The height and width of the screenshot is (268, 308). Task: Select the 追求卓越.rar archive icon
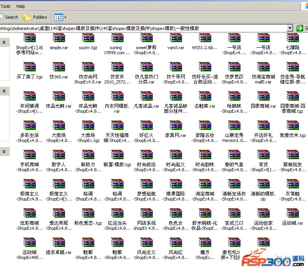[59, 242]
